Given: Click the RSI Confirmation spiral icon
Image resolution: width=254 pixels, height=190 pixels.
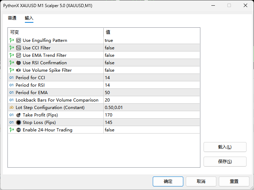Looking at the screenshot, I should [18, 63].
